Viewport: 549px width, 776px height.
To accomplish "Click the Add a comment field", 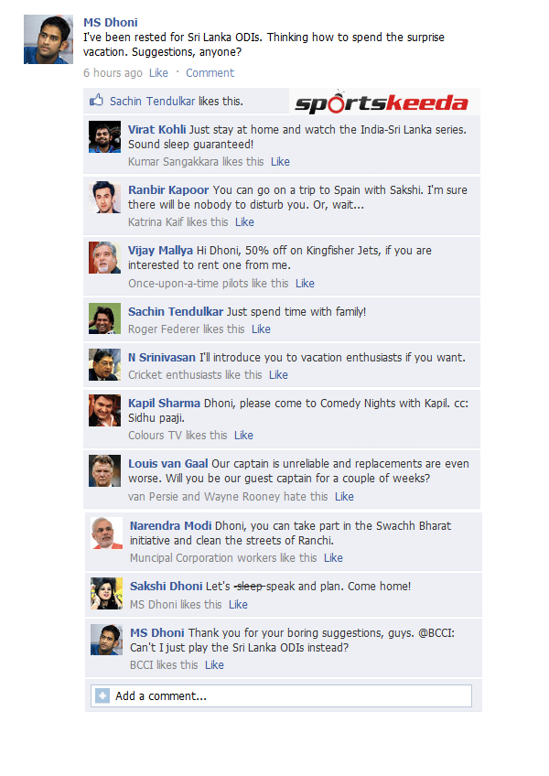I will pos(281,695).
